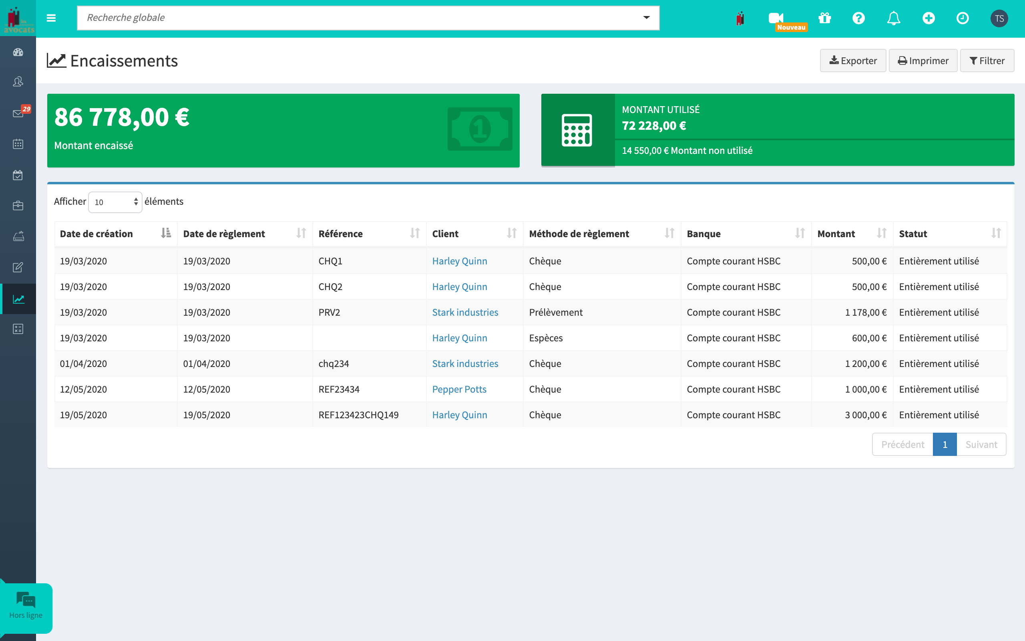This screenshot has height=641, width=1025.
Task: Click the add new item plus icon
Action: (929, 18)
